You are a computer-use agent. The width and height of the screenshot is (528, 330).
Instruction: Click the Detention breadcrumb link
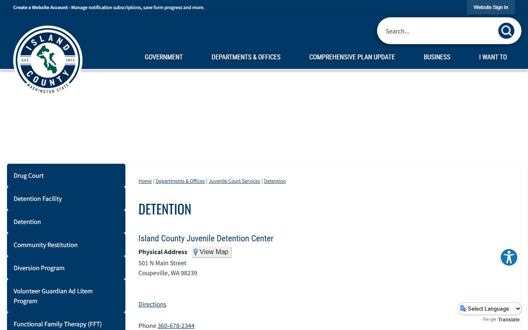coord(275,181)
